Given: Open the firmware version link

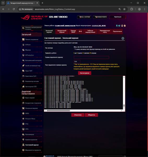Looking at the screenshot, I should (x=99, y=26).
